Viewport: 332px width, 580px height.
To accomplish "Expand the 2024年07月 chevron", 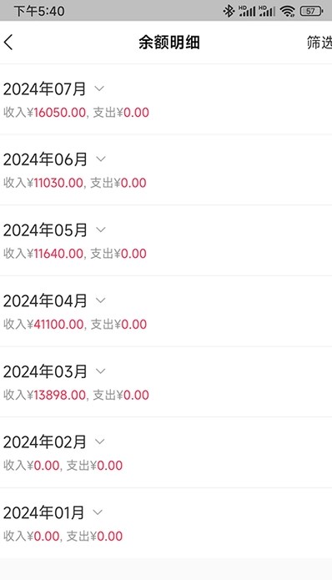I will click(x=99, y=88).
